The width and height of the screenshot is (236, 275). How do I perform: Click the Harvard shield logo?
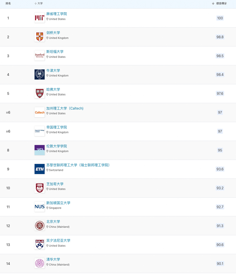point(40,93)
